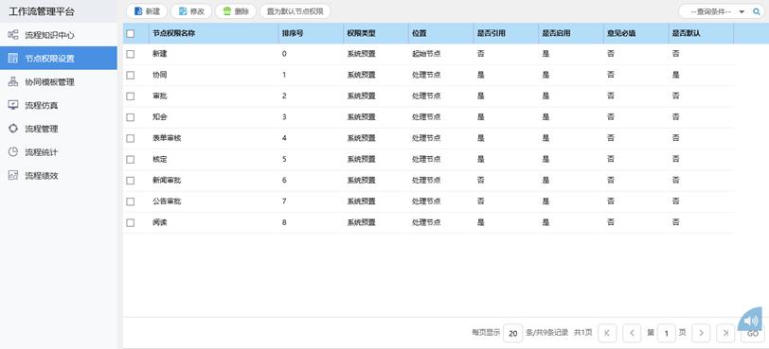Go to next page arrow
This screenshot has height=349, width=769.
click(702, 333)
